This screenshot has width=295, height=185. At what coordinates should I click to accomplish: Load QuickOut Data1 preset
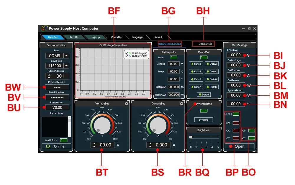click(196, 64)
